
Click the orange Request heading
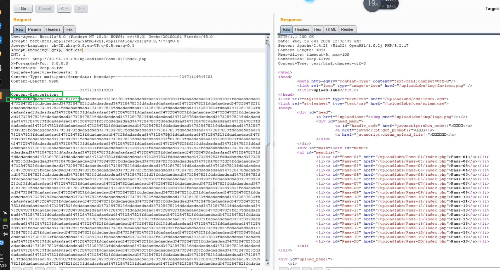pos(22,20)
